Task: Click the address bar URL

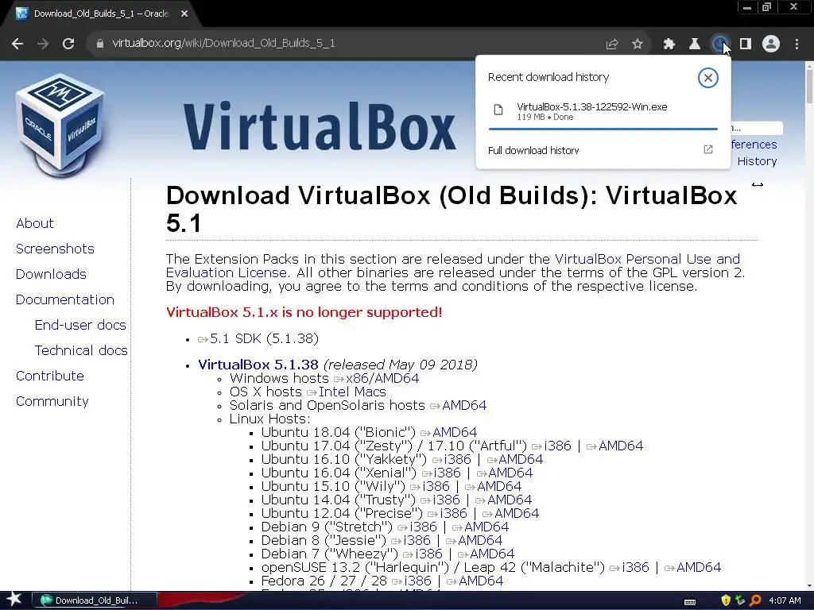Action: point(223,43)
